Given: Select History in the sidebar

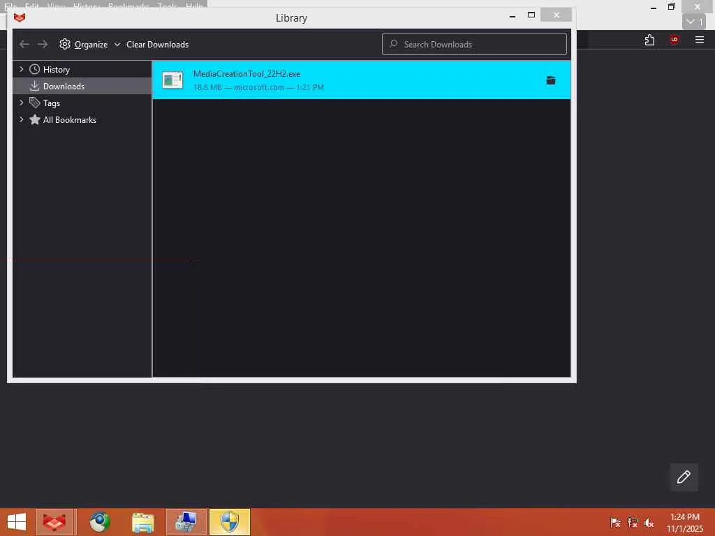Looking at the screenshot, I should point(82,69).
